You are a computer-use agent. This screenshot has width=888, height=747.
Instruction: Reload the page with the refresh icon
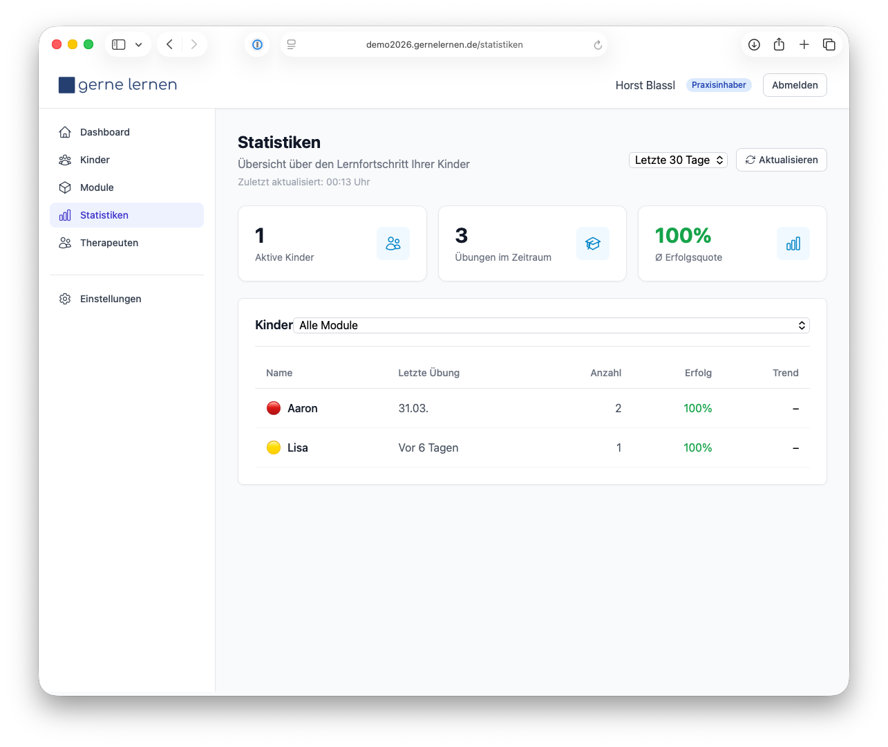(598, 45)
